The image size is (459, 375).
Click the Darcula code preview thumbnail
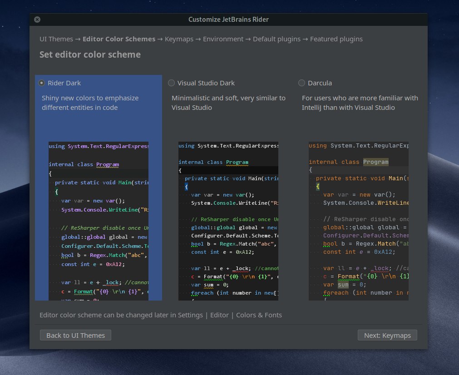click(x=359, y=221)
